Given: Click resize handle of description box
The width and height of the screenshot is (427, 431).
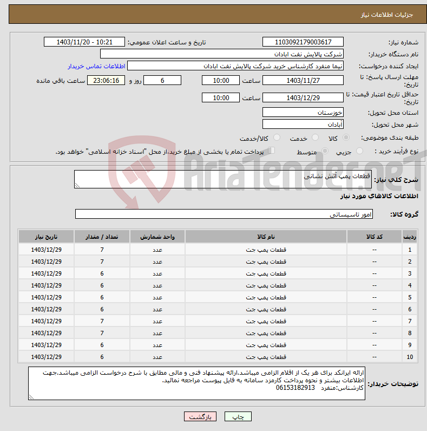Looking at the screenshot, I should (77, 185).
